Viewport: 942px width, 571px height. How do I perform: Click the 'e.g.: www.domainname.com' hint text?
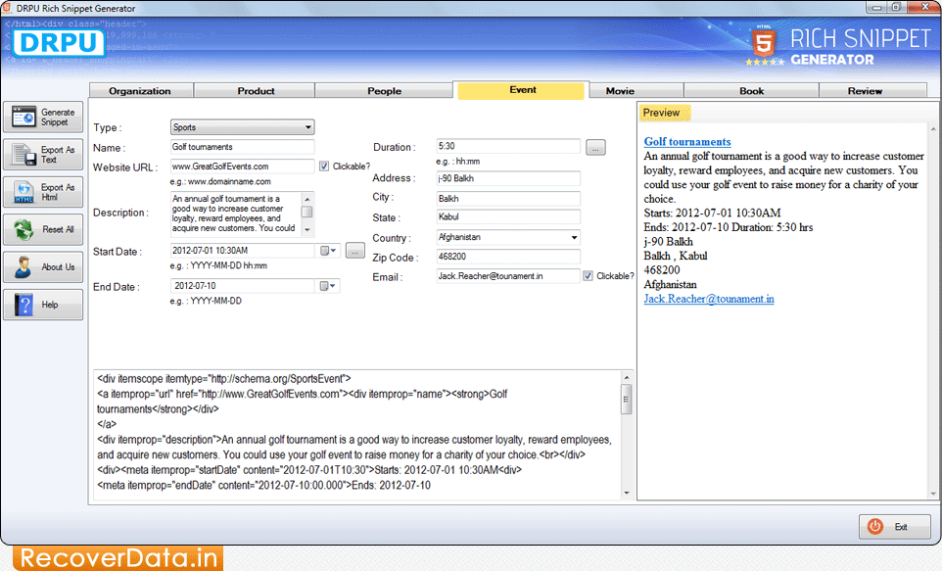[220, 181]
